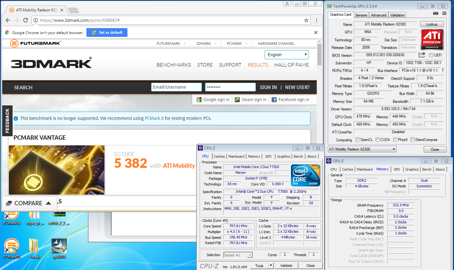The width and height of the screenshot is (454, 270).
Task: Toggle the UEFI checkbox in GPU-Z
Action: pos(431,55)
